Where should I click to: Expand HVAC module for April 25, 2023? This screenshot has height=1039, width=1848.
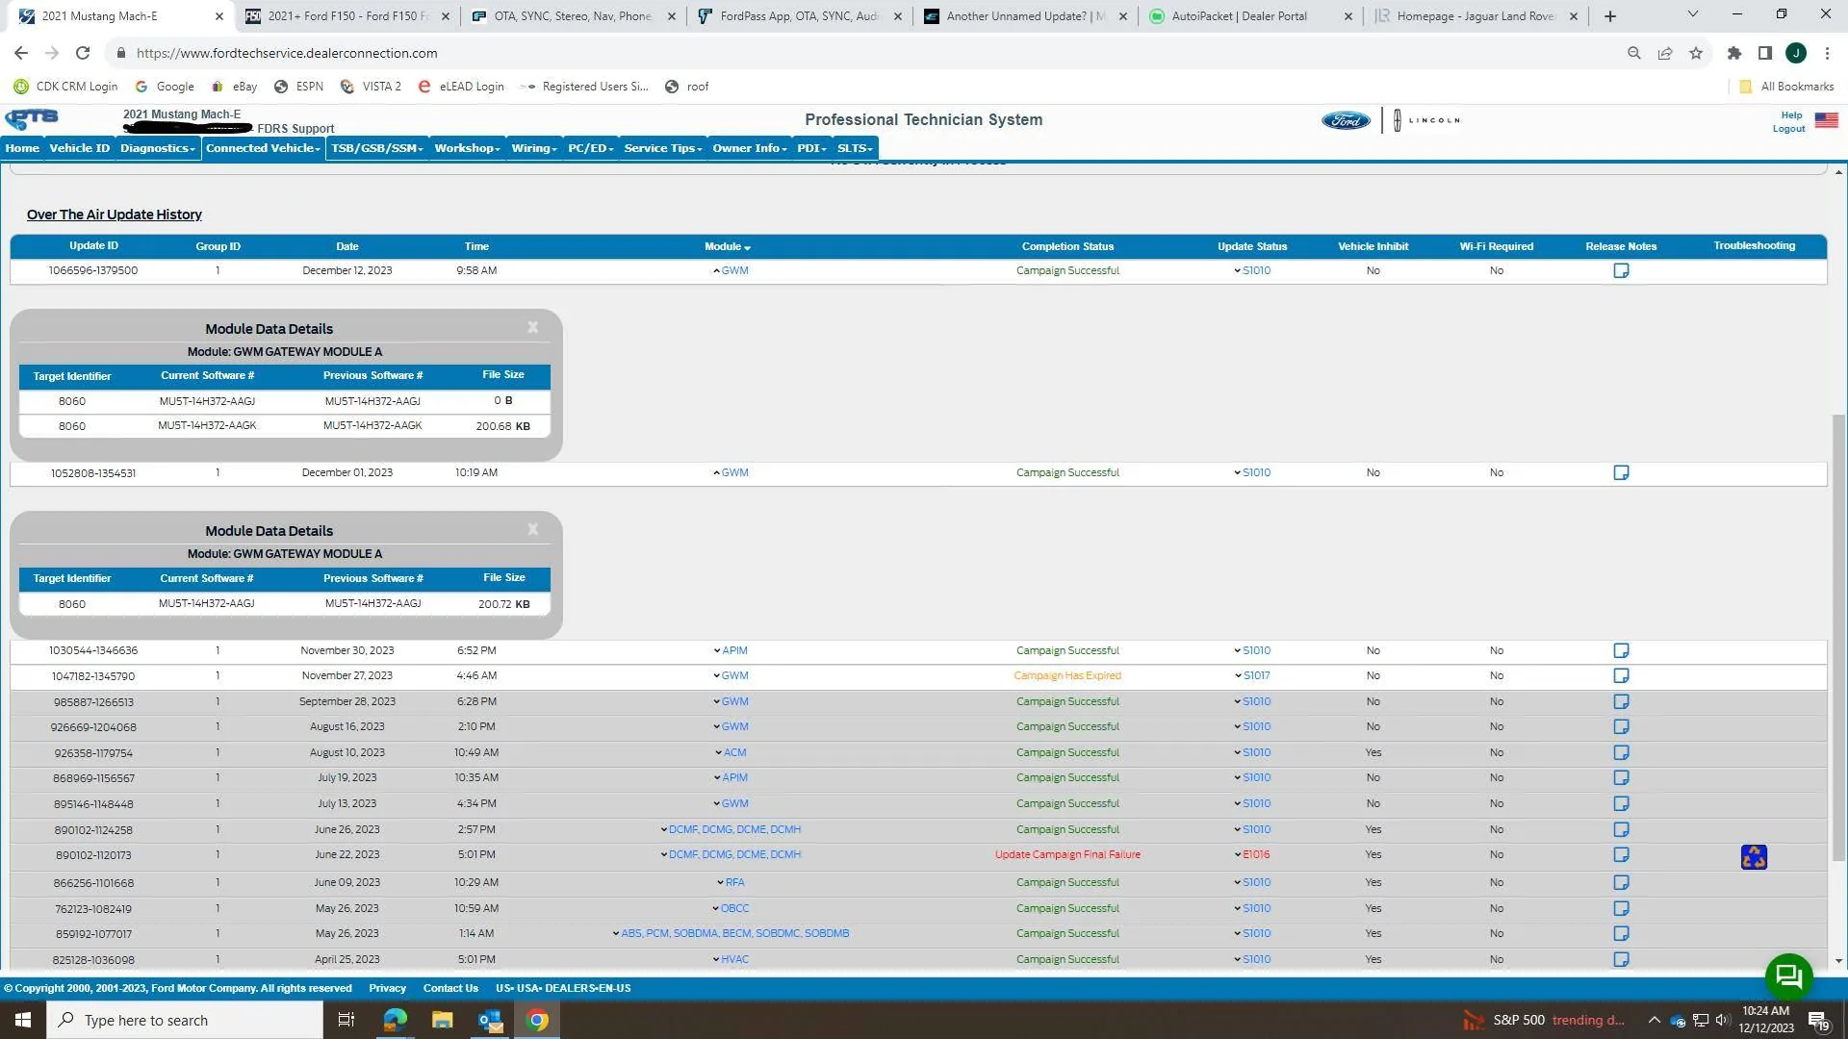[x=731, y=959]
